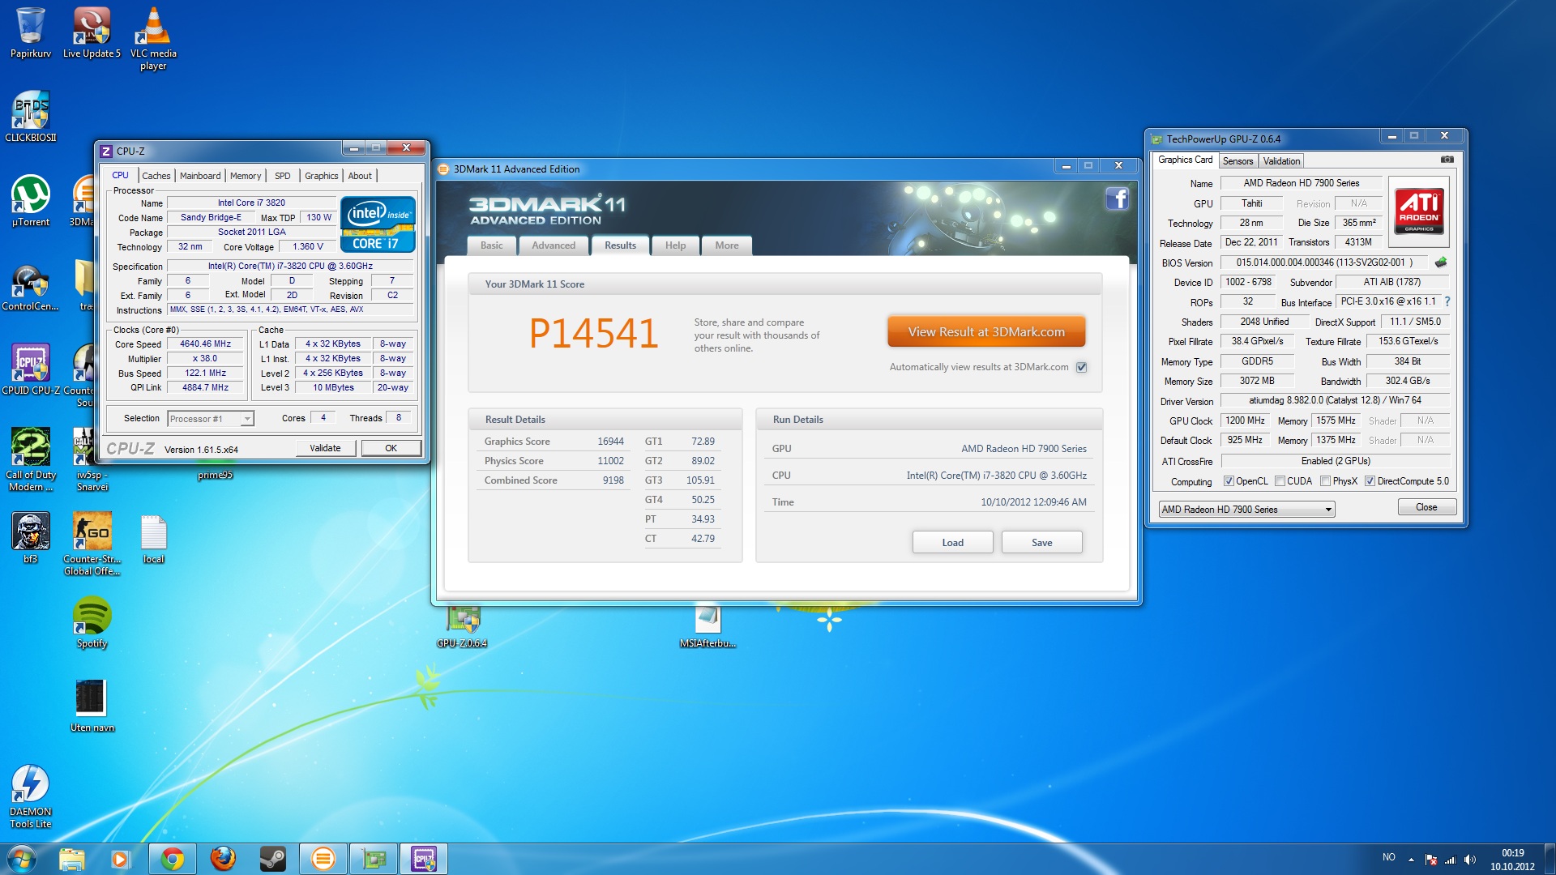Open Uten navn desktop file
The height and width of the screenshot is (875, 1556).
click(92, 706)
